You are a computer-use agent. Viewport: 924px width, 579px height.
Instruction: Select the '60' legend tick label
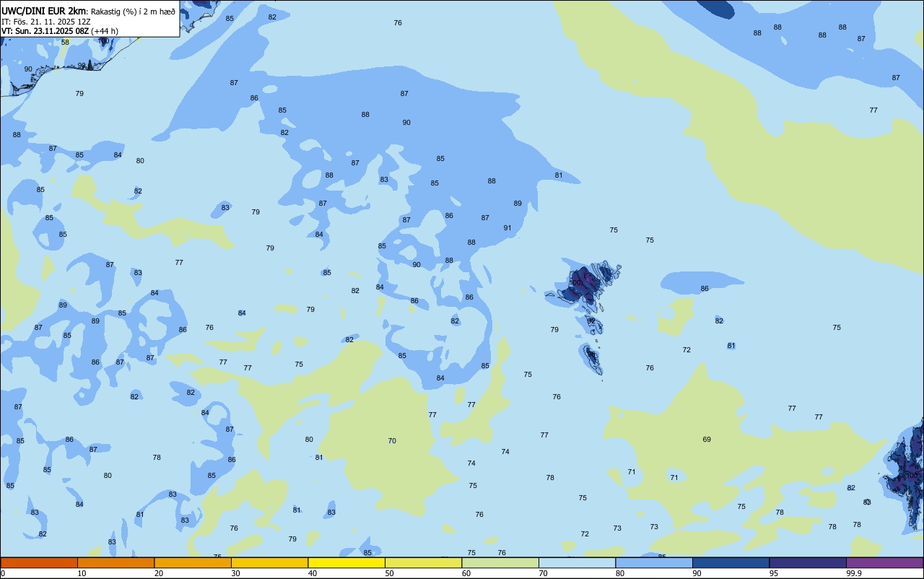(466, 573)
